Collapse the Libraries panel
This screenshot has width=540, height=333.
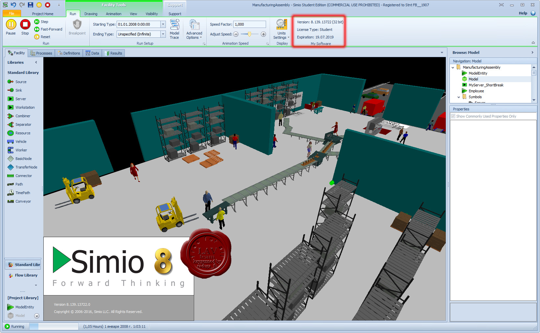pyautogui.click(x=36, y=62)
